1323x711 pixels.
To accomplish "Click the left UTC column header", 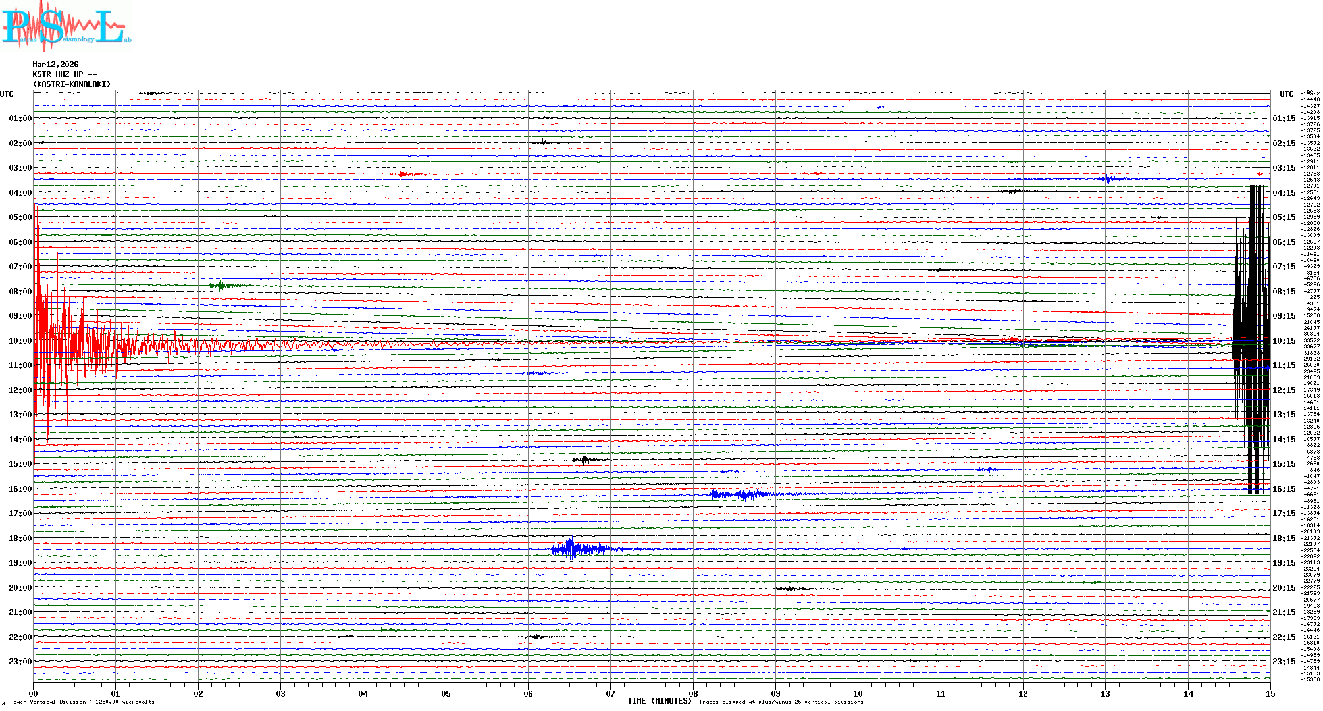I will tap(7, 94).
